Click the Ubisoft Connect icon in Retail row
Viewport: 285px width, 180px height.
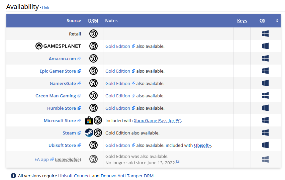tap(93, 34)
